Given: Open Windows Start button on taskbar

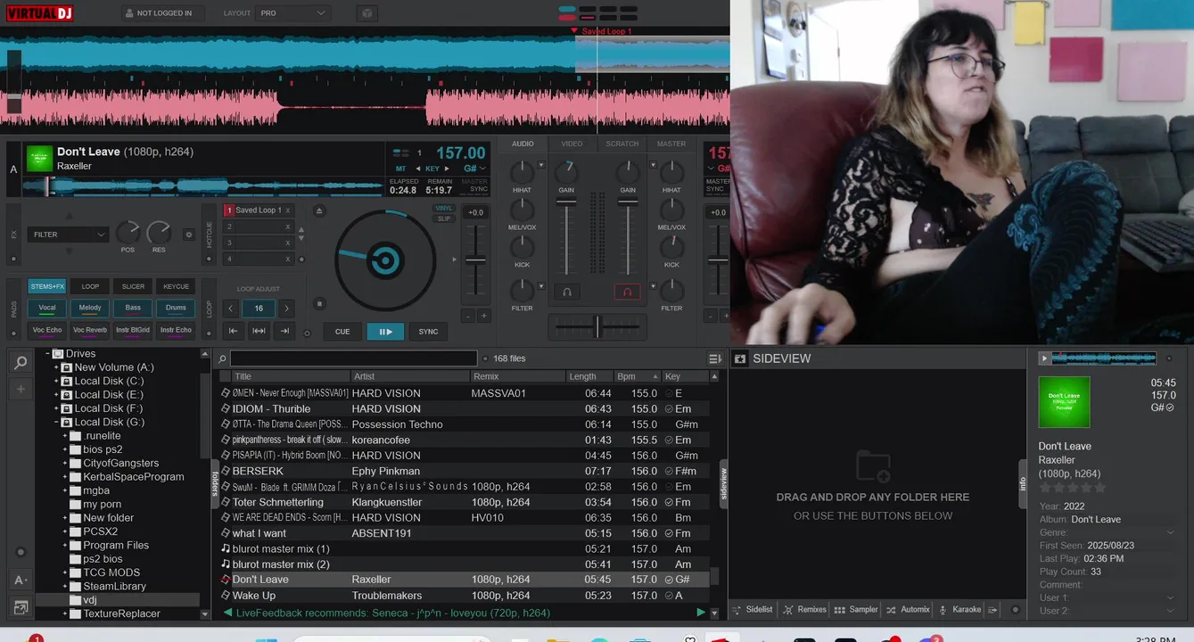Looking at the screenshot, I should tap(266, 638).
